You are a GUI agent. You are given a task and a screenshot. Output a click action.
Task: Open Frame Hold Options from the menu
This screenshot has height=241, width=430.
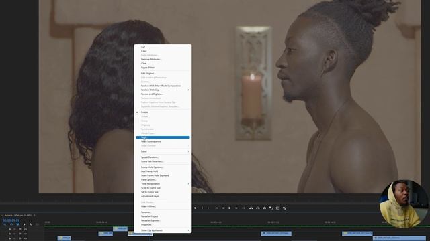163,167
